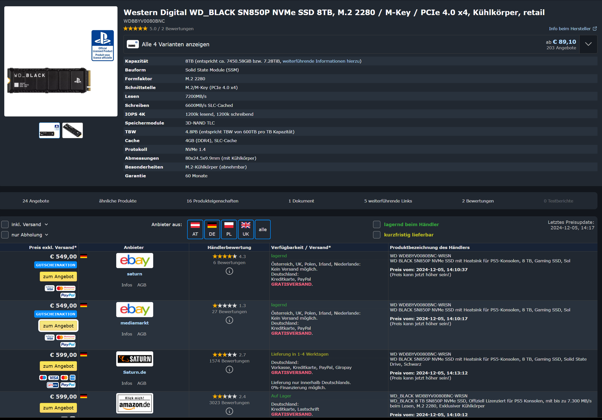
Task: Enable the inkl. Versand checkbox
Action: tap(5, 224)
